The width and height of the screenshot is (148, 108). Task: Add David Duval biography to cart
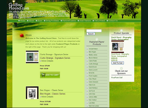coord(118,63)
